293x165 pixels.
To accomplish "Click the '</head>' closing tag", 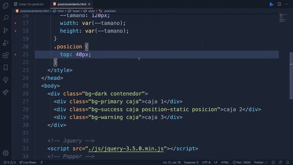I will 52,78.
